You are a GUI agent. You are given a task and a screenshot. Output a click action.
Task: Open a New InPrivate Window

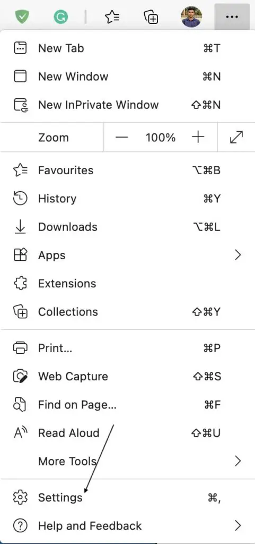(127, 105)
